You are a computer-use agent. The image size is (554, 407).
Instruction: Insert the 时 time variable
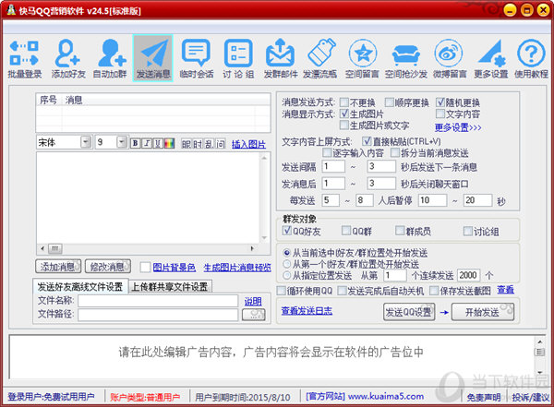[198, 144]
